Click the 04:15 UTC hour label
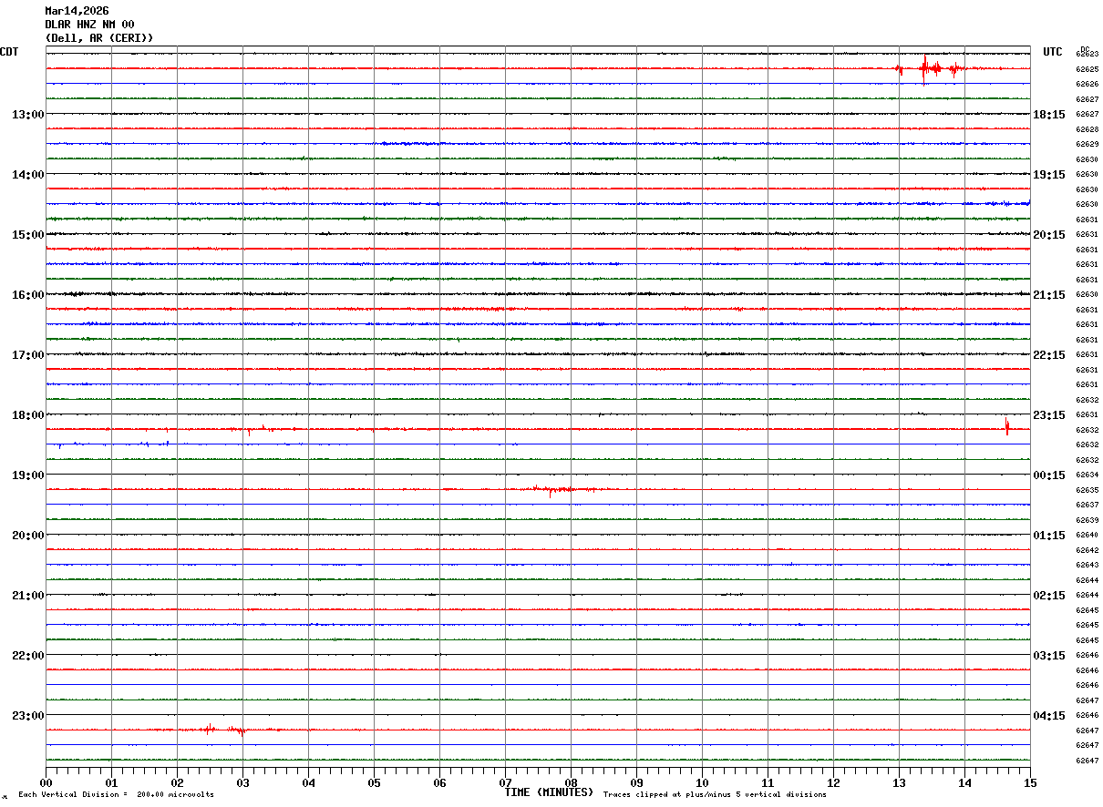The height and width of the screenshot is (807, 1103). coord(1049,715)
